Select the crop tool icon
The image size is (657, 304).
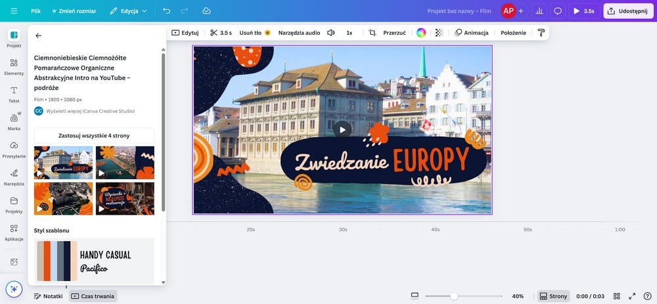[372, 33]
